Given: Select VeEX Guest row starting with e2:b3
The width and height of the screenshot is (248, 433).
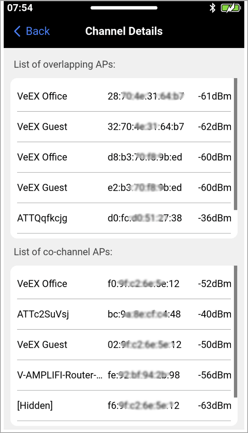Looking at the screenshot, I should pyautogui.click(x=124, y=188).
